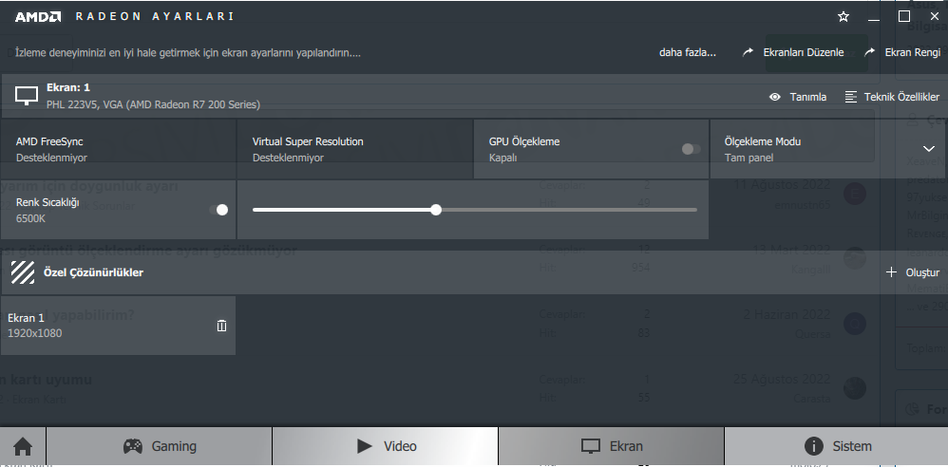Click the play icon on Video tab
Viewport: 948px width, 467px height.
tap(365, 446)
